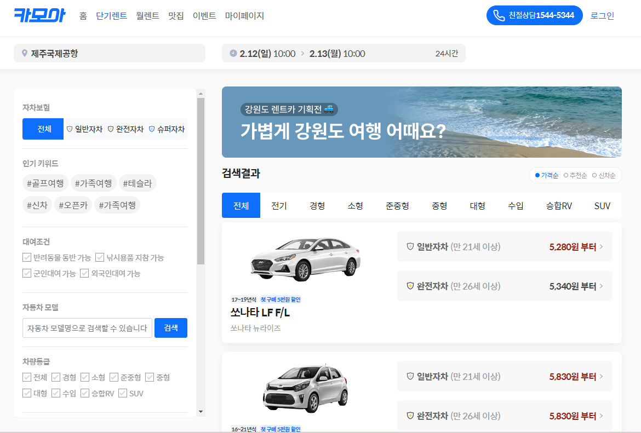
Task: Click the 검색 button for car model
Action: [x=171, y=327]
